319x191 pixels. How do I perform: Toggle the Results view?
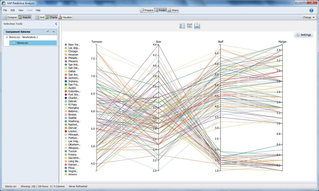coord(25,17)
